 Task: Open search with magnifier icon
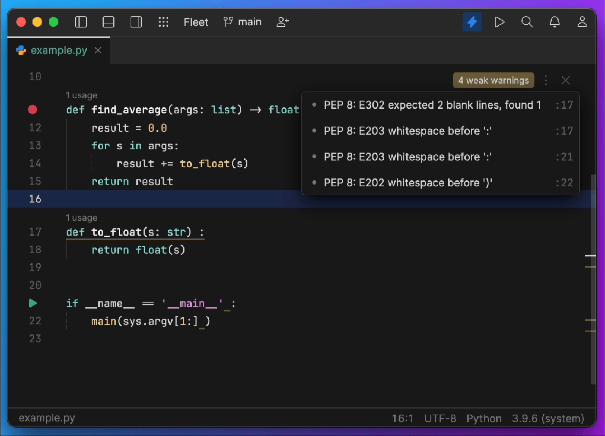click(527, 22)
